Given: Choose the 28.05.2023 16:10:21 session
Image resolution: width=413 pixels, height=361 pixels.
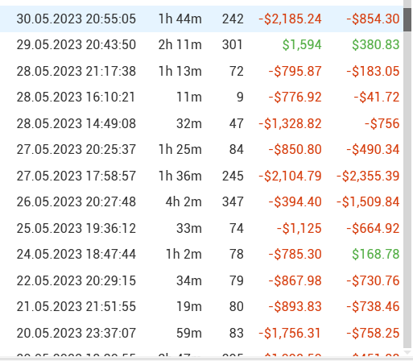Looking at the screenshot, I should (201, 97).
